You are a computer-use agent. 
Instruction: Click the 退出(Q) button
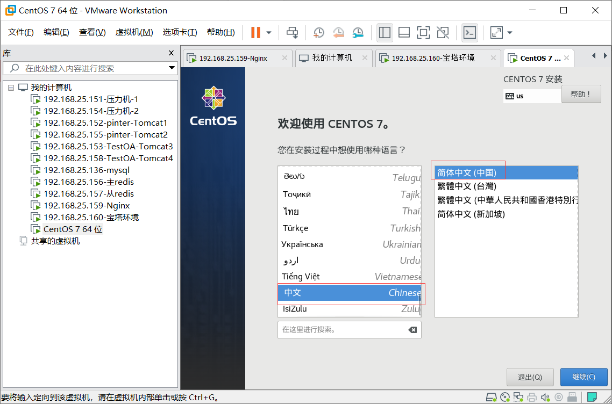[x=530, y=377]
